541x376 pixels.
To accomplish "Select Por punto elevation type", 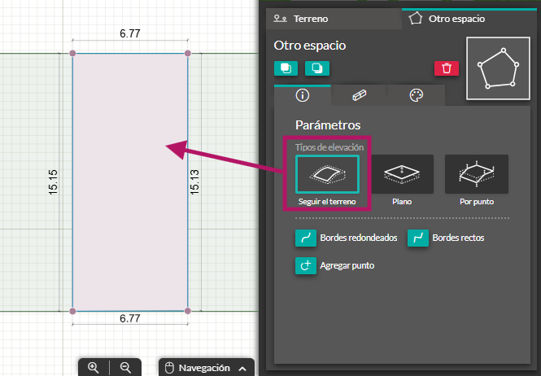I will coord(477,174).
